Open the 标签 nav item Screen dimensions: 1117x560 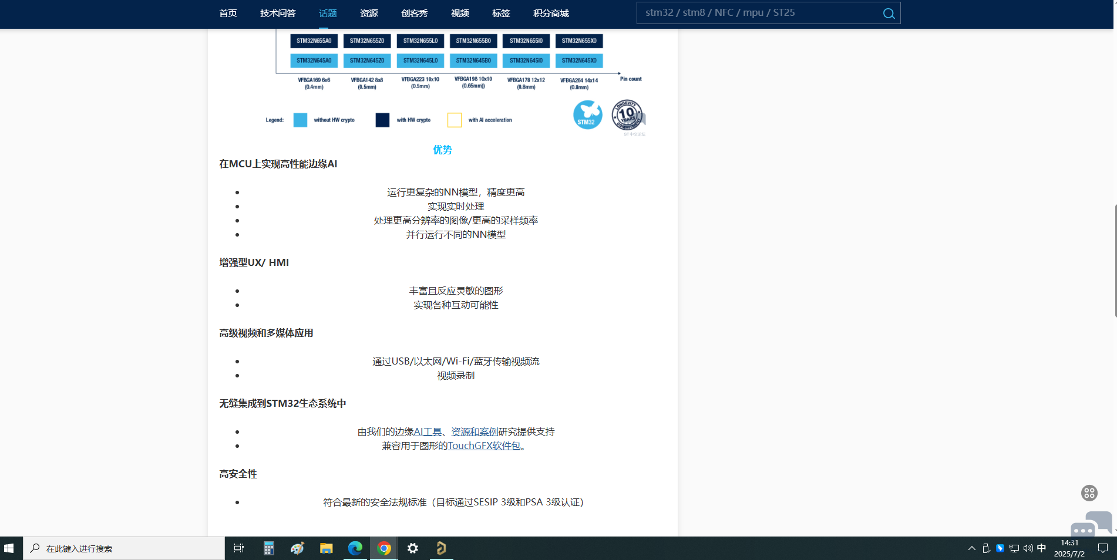[x=501, y=13]
